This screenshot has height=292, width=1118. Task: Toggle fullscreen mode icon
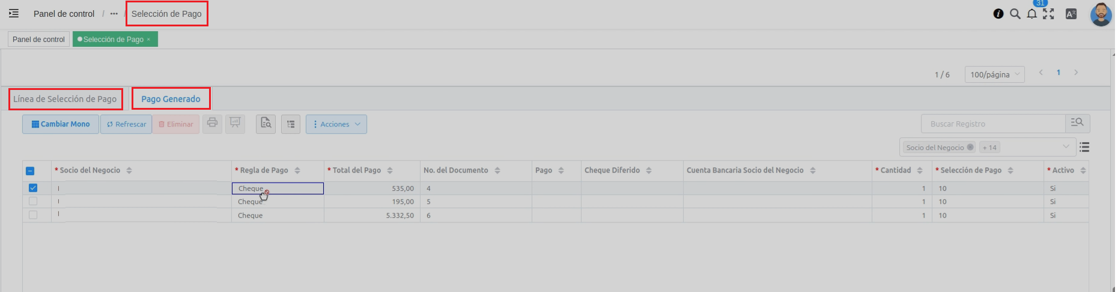coord(1048,14)
